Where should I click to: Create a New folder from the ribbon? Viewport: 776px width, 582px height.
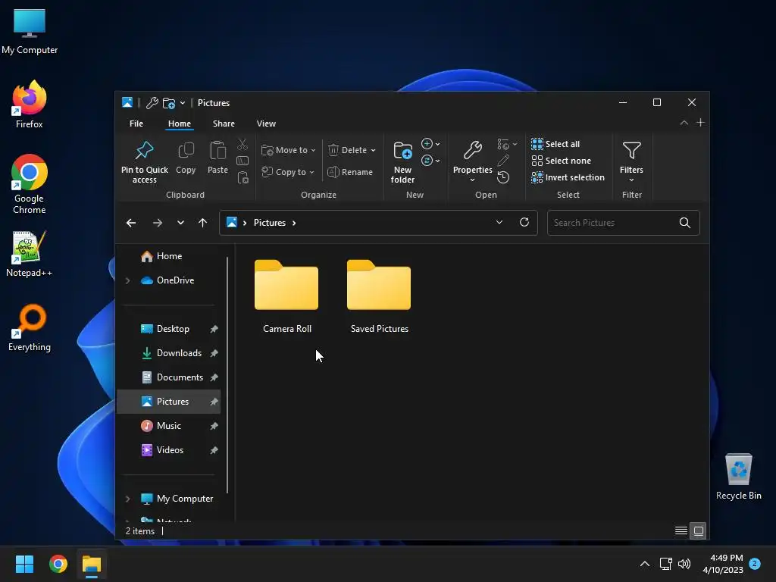(x=403, y=162)
